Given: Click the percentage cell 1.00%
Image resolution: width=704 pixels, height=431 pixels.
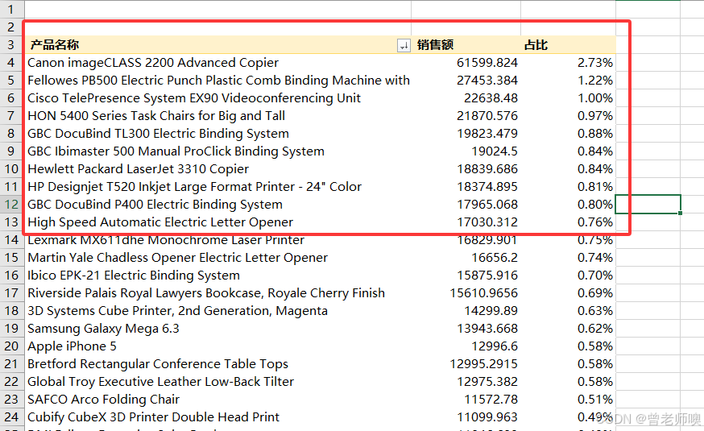Looking at the screenshot, I should pyautogui.click(x=568, y=97).
